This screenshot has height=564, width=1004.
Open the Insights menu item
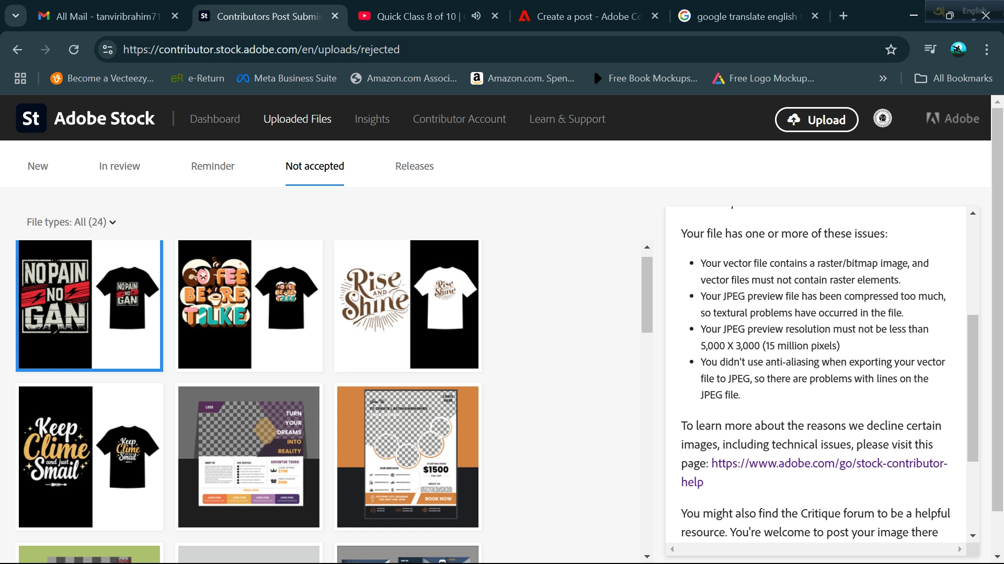pyautogui.click(x=372, y=119)
